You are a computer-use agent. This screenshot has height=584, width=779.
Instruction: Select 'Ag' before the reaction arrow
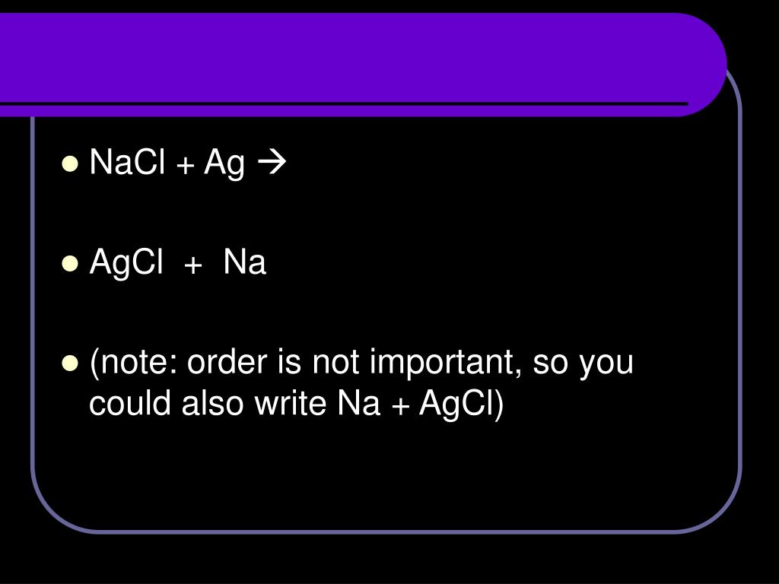pyautogui.click(x=224, y=163)
